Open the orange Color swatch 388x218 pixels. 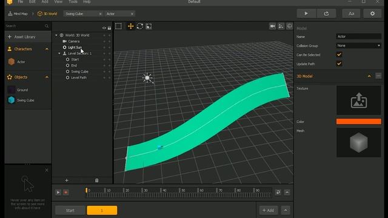[358, 121]
